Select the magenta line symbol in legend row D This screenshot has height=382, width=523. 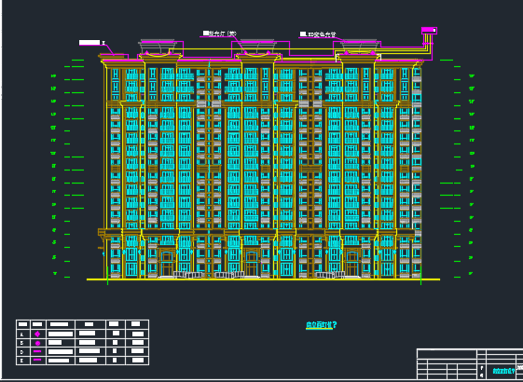(37, 351)
